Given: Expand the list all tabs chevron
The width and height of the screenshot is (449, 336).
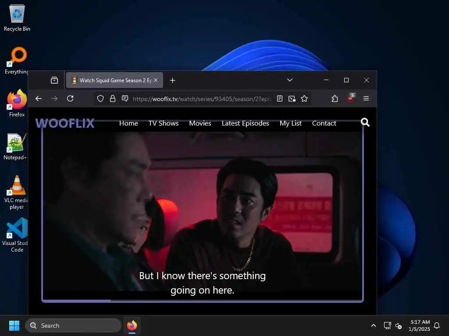Looking at the screenshot, I should (x=290, y=80).
